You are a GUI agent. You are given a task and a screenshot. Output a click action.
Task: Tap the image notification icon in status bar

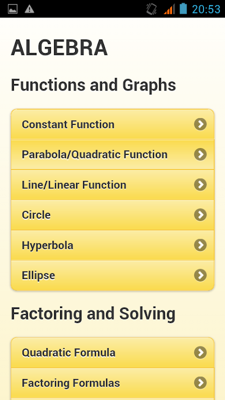(13, 9)
